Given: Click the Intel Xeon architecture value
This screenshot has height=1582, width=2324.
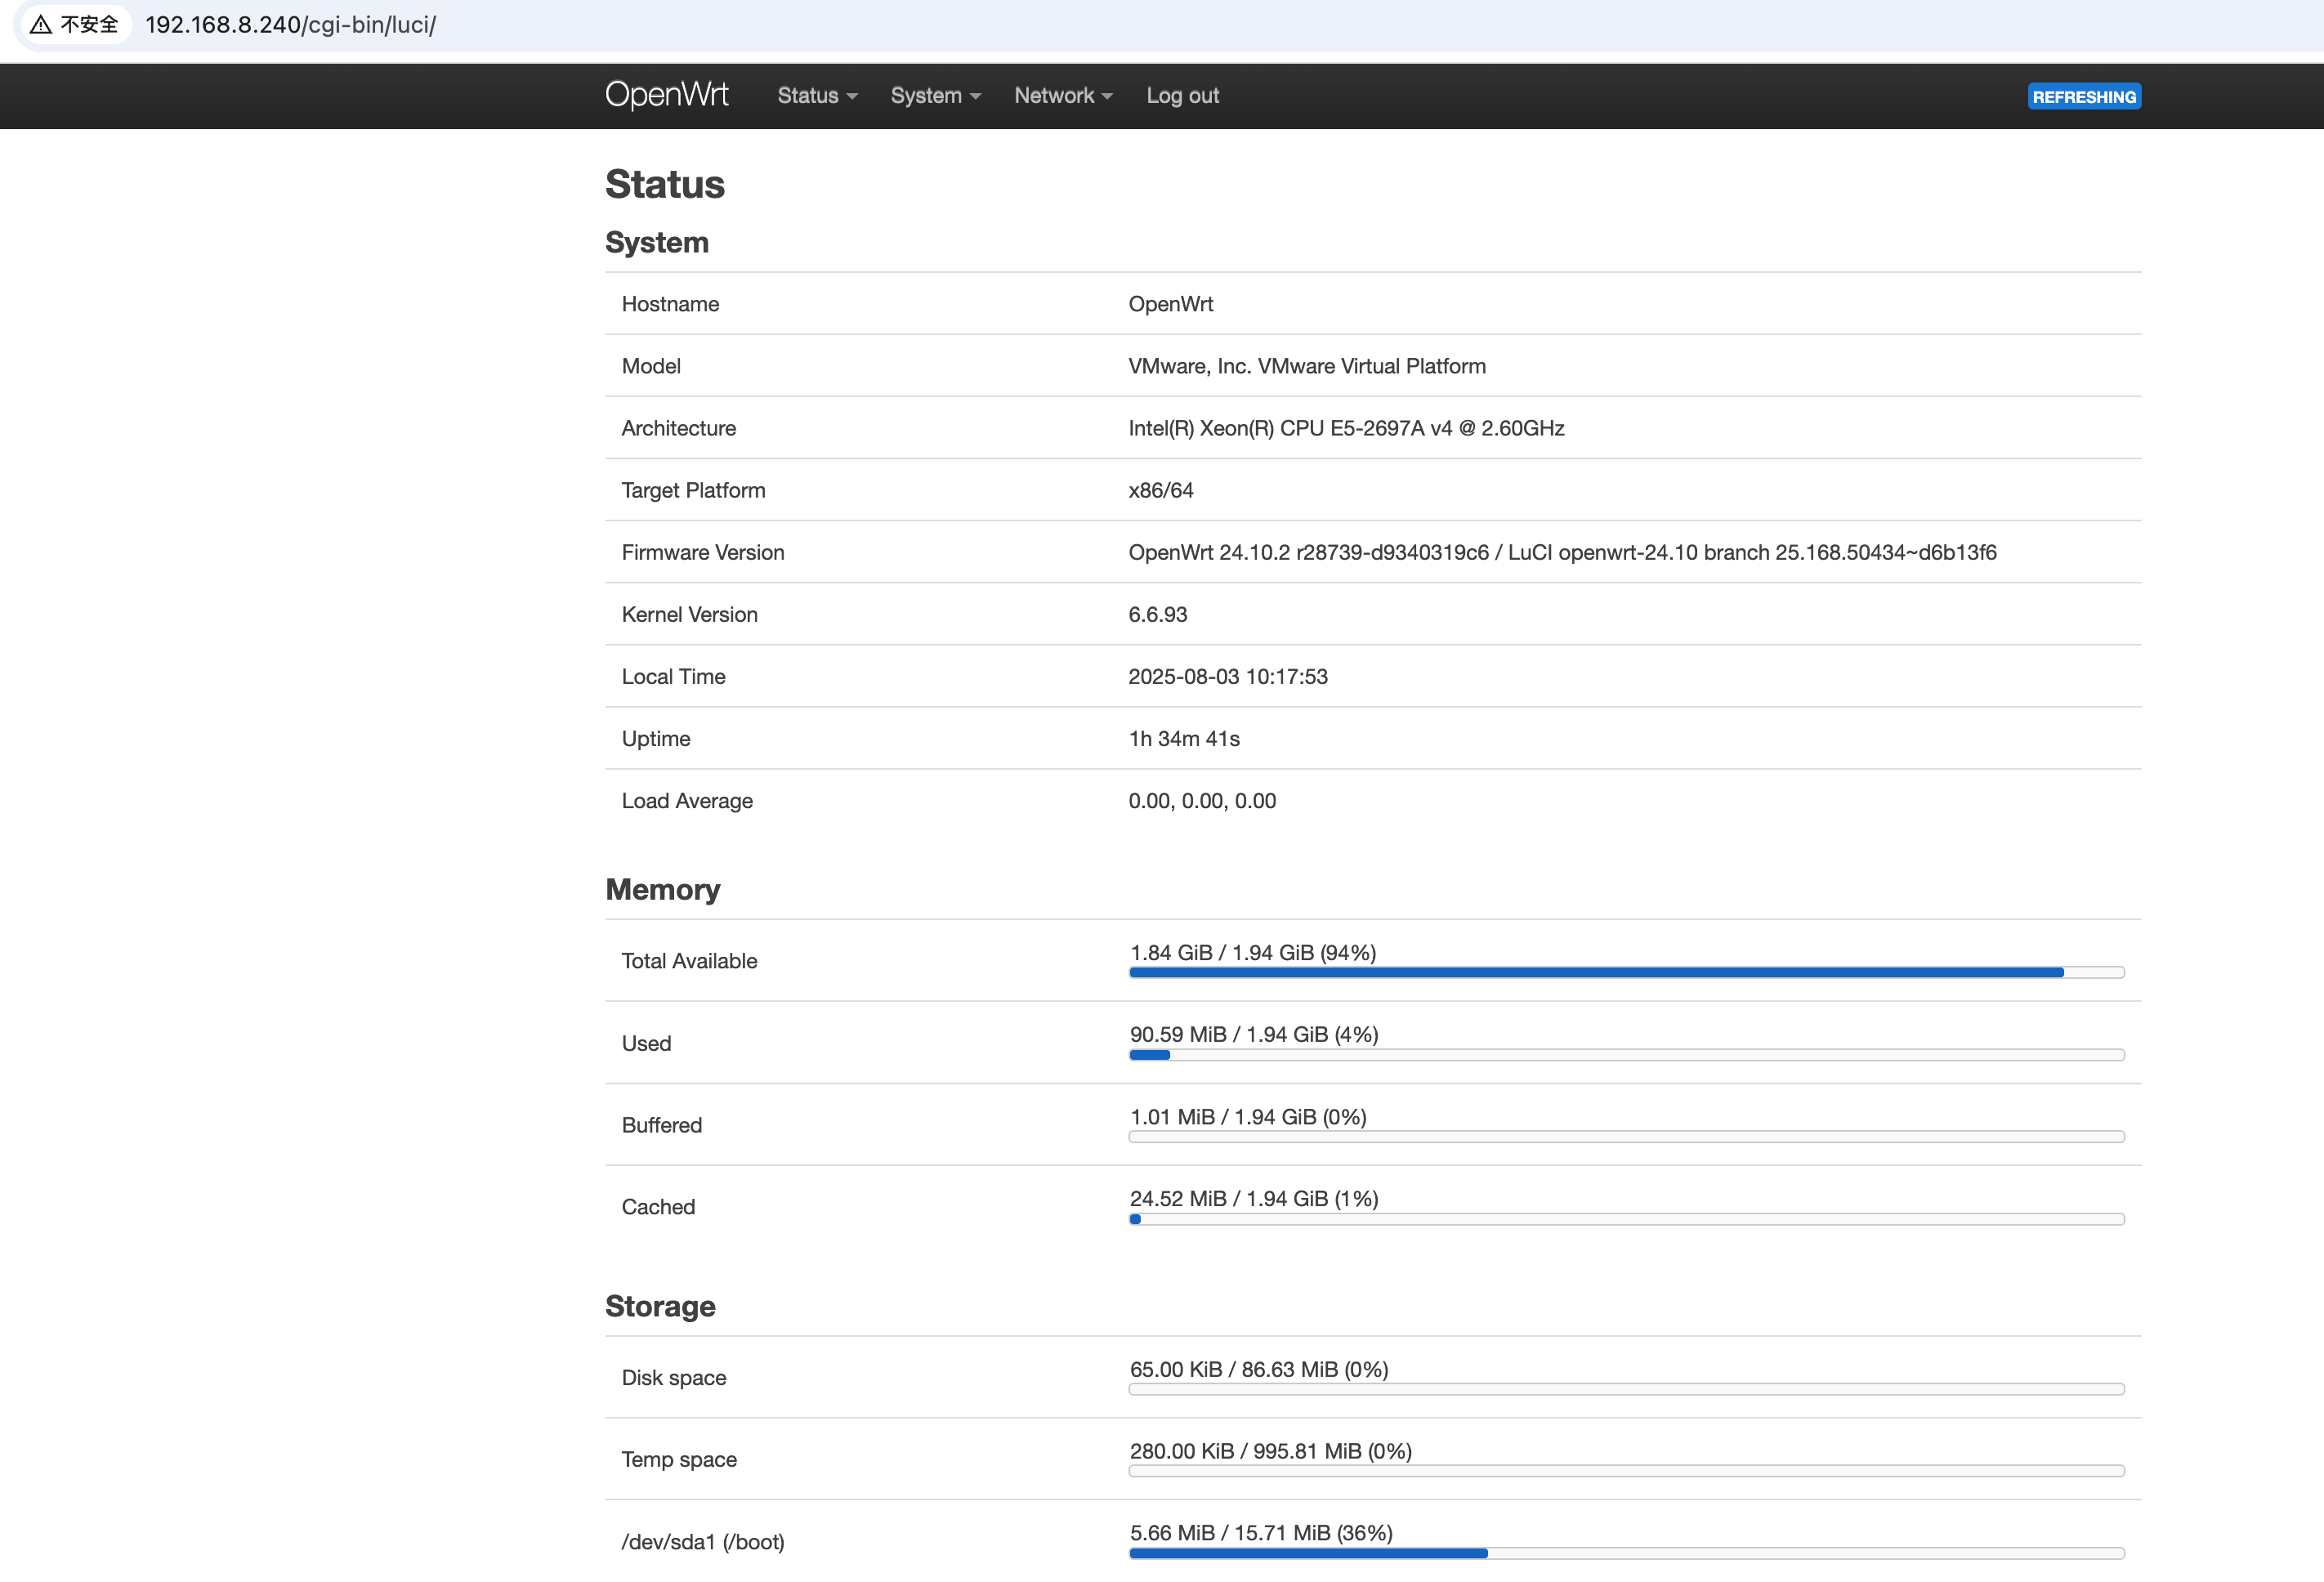Looking at the screenshot, I should coord(1346,428).
